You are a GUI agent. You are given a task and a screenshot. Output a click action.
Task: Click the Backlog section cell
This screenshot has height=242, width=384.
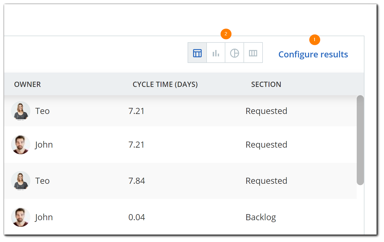[261, 217]
